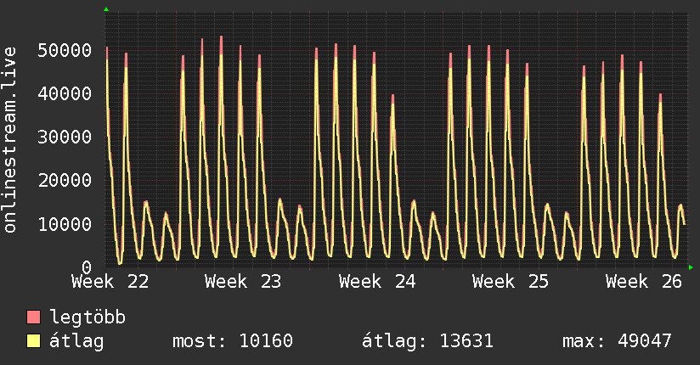Image resolution: width=700 pixels, height=365 pixels.
Task: Click the 'most: 10160' value
Action: [x=233, y=341]
